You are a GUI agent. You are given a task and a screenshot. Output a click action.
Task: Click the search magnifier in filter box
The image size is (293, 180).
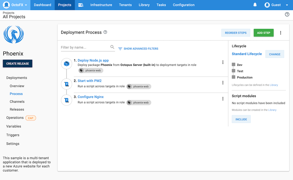(x=112, y=47)
